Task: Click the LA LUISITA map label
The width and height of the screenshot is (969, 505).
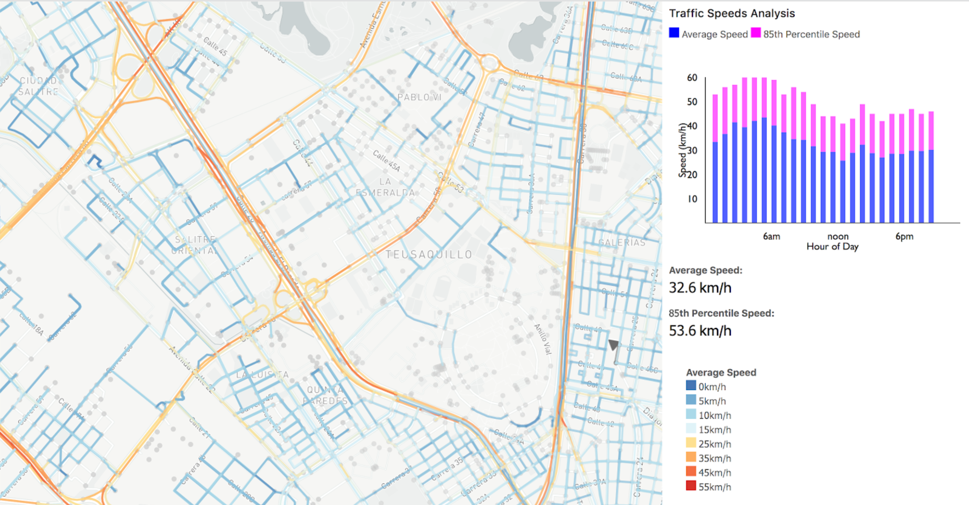Action: [x=263, y=375]
